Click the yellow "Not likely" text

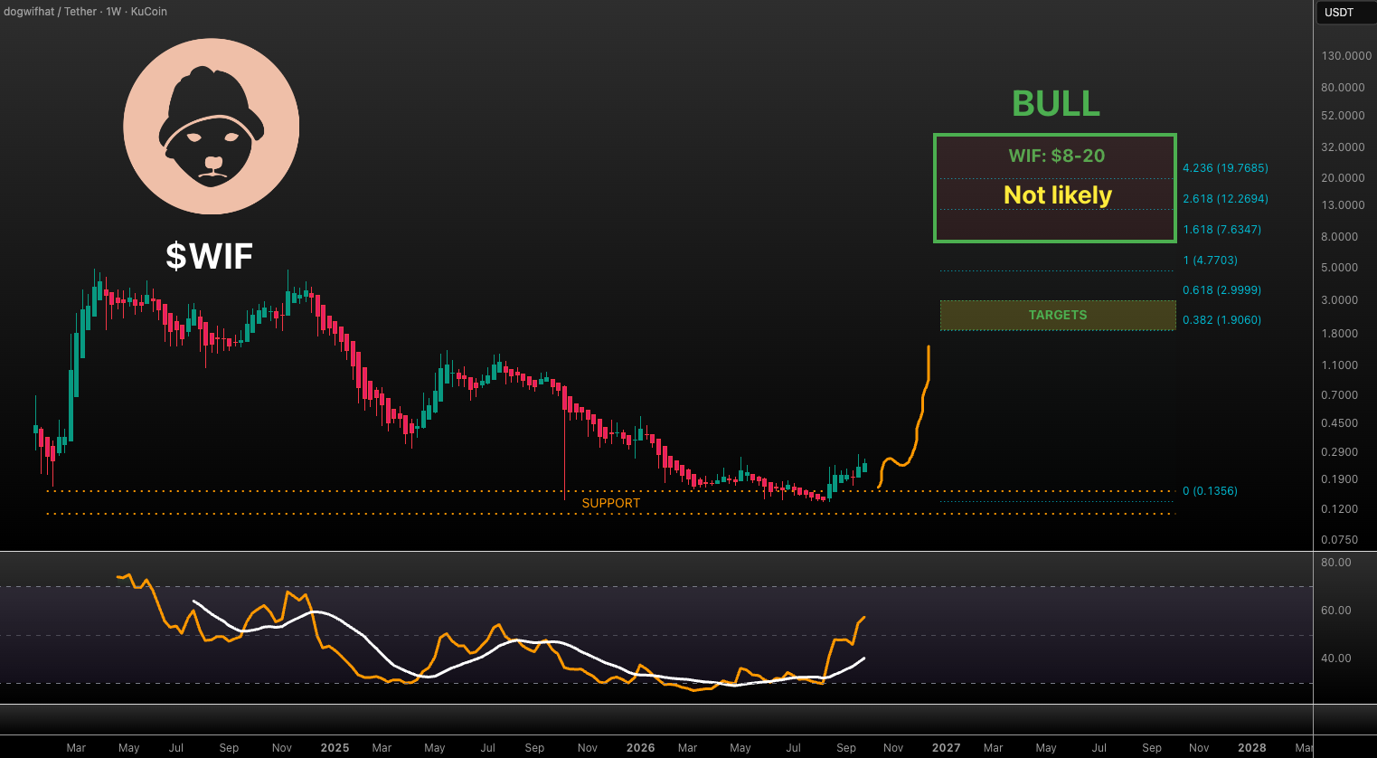point(1058,194)
